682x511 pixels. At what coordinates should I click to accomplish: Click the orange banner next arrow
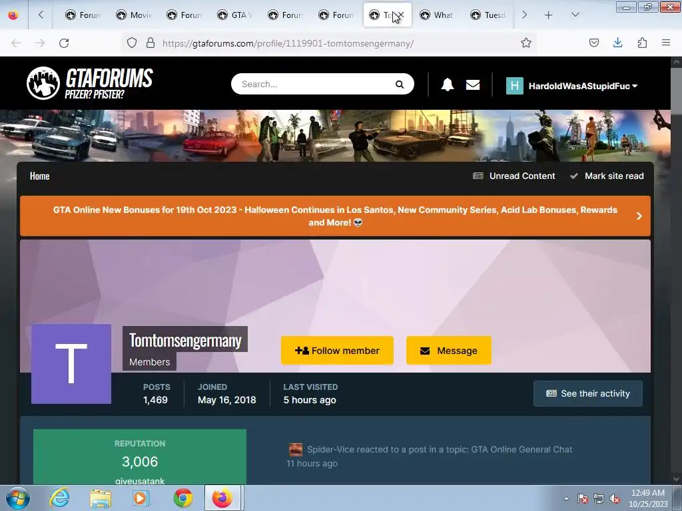coord(639,216)
